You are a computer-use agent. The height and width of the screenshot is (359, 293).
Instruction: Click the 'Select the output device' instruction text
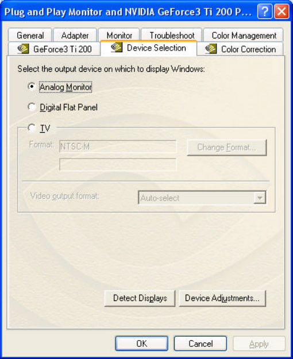click(111, 69)
